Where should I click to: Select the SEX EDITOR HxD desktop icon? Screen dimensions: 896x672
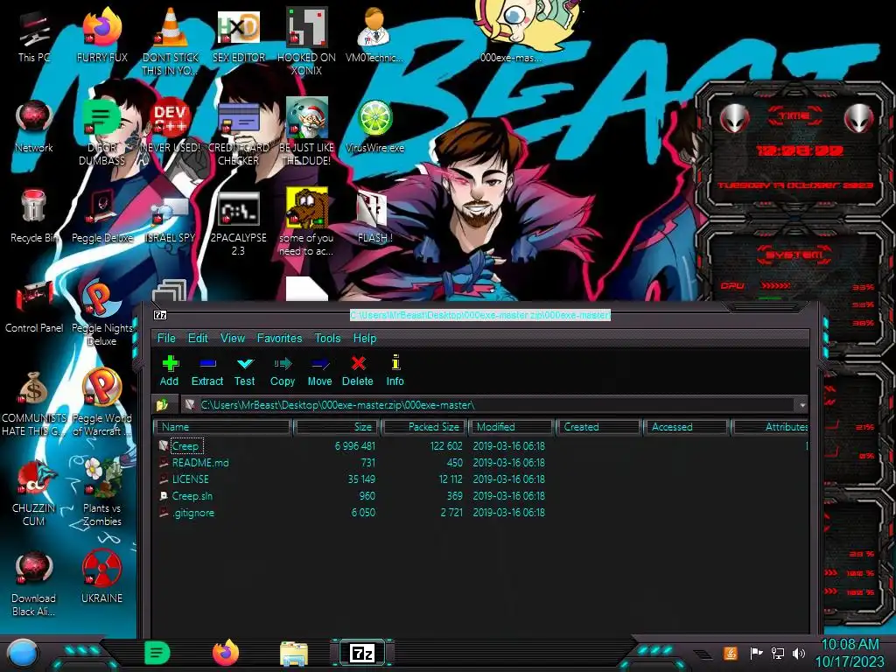click(239, 35)
